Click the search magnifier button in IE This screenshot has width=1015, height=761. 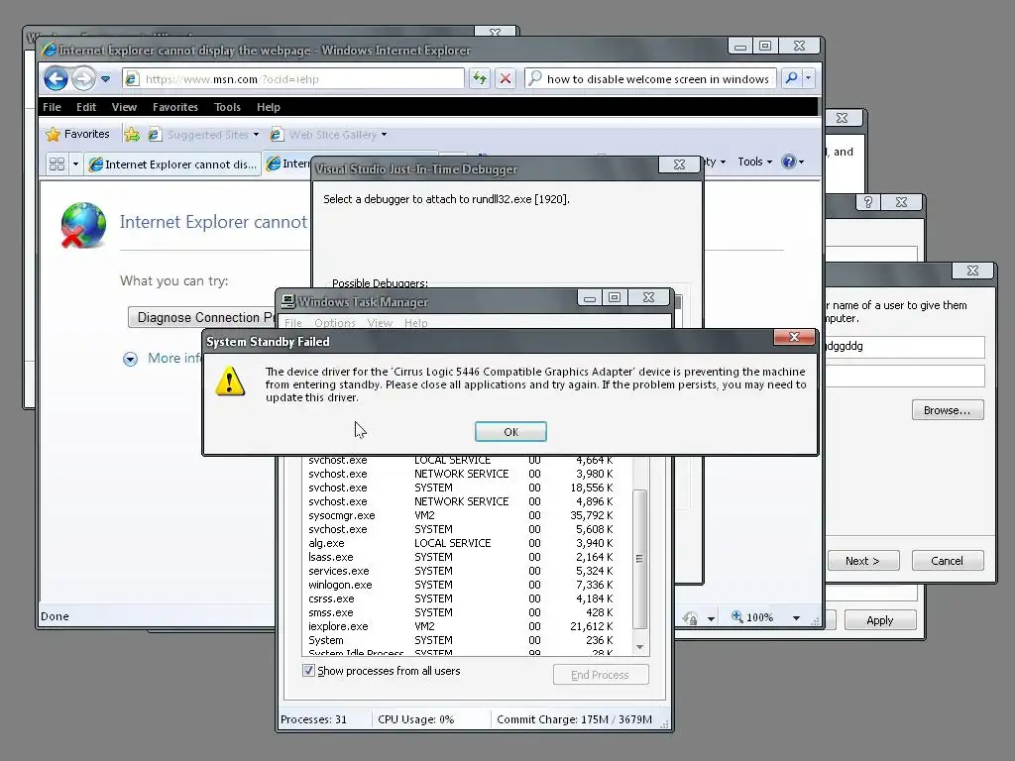[791, 78]
